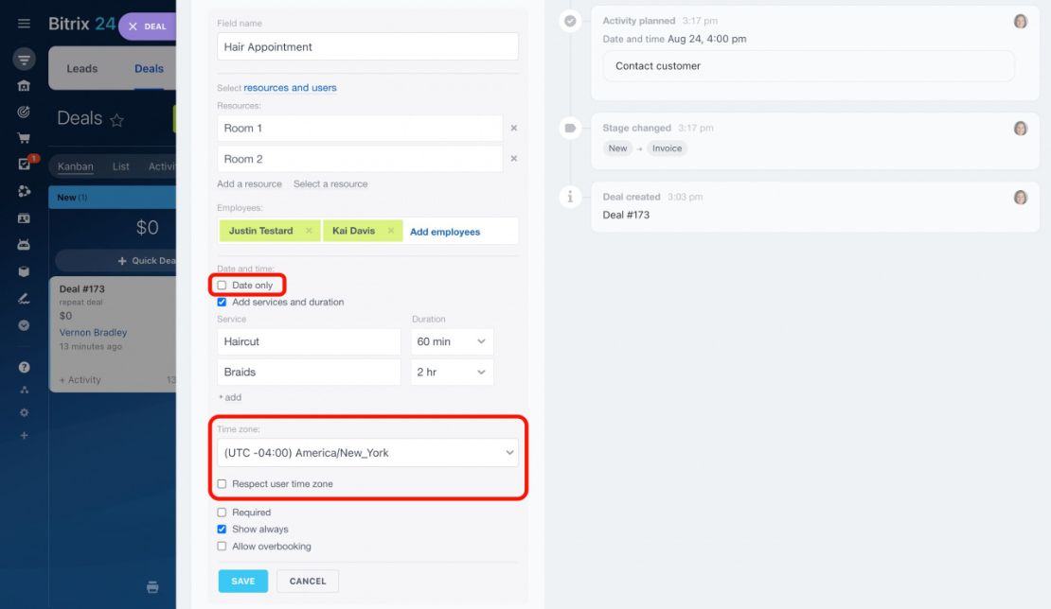Click the SAVE button
This screenshot has height=609, width=1051.
(x=242, y=581)
